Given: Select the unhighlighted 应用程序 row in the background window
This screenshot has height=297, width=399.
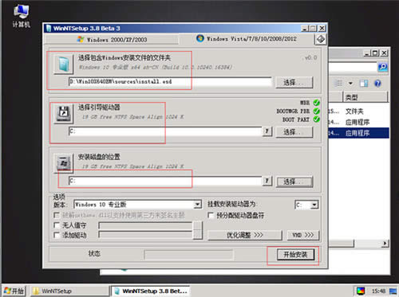Looking at the screenshot, I should coord(358,122).
